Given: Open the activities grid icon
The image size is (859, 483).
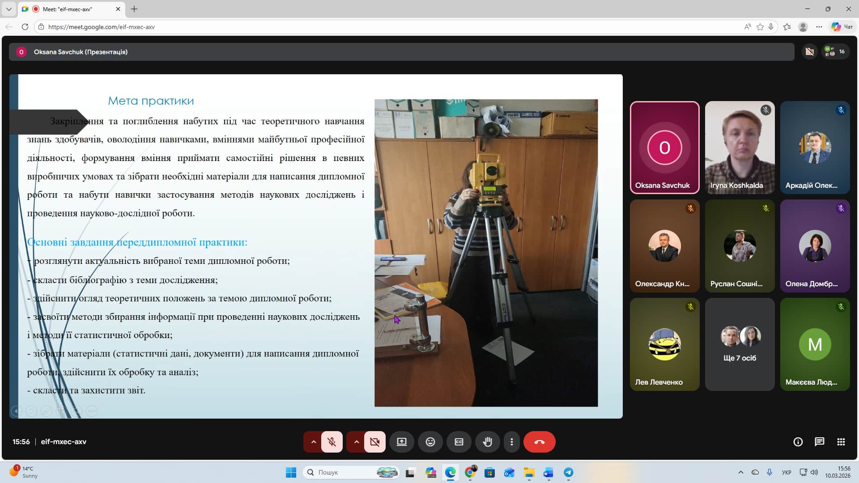Looking at the screenshot, I should 841,442.
